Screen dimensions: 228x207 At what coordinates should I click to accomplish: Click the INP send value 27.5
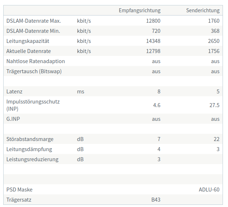215,105
